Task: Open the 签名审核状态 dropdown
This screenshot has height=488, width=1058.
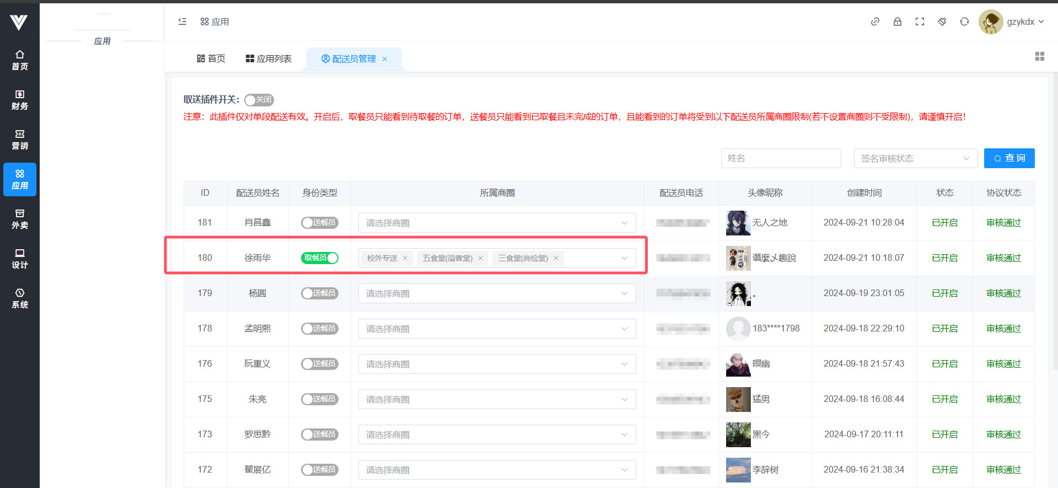Action: coord(915,158)
